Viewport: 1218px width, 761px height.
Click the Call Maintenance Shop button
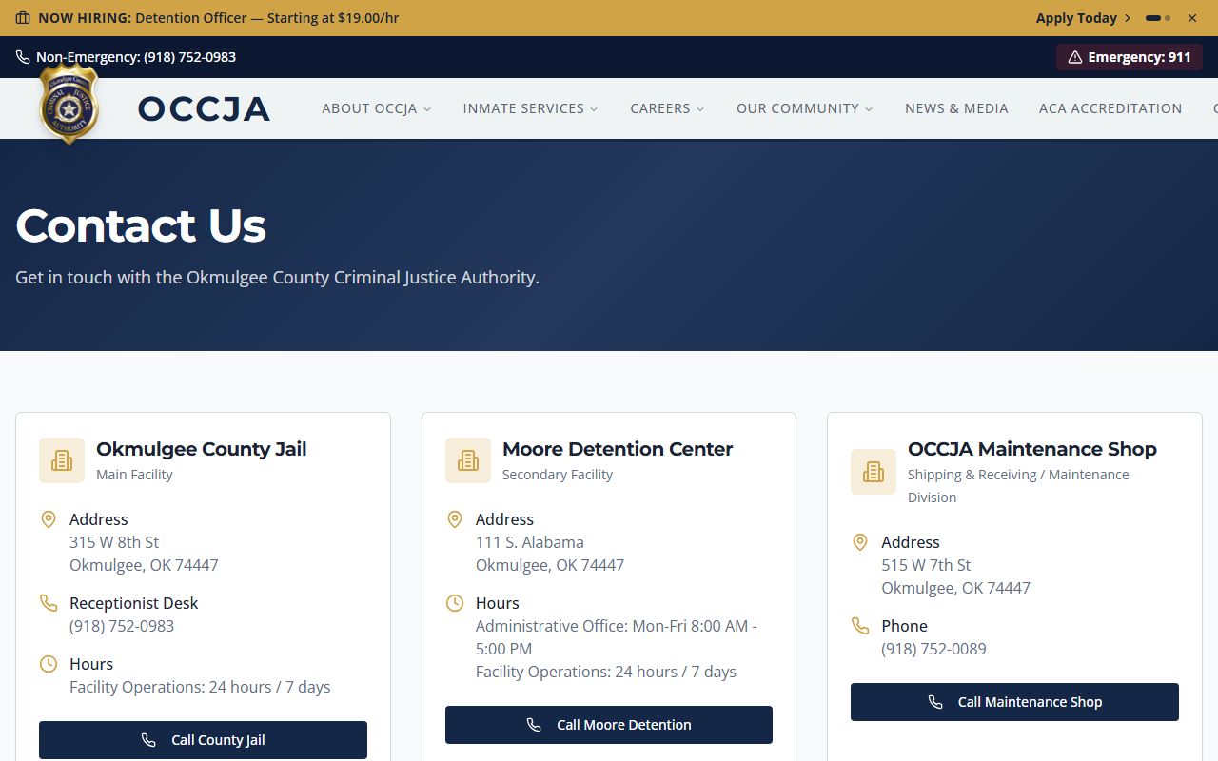[x=1014, y=702]
